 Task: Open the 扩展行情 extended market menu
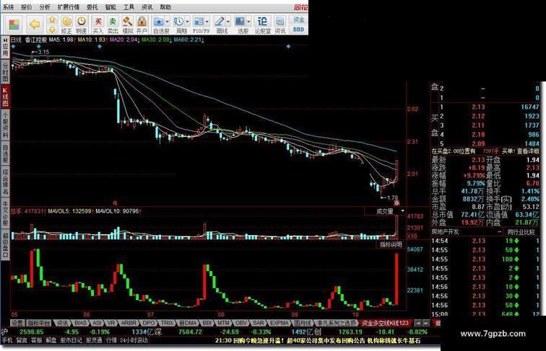[68, 7]
